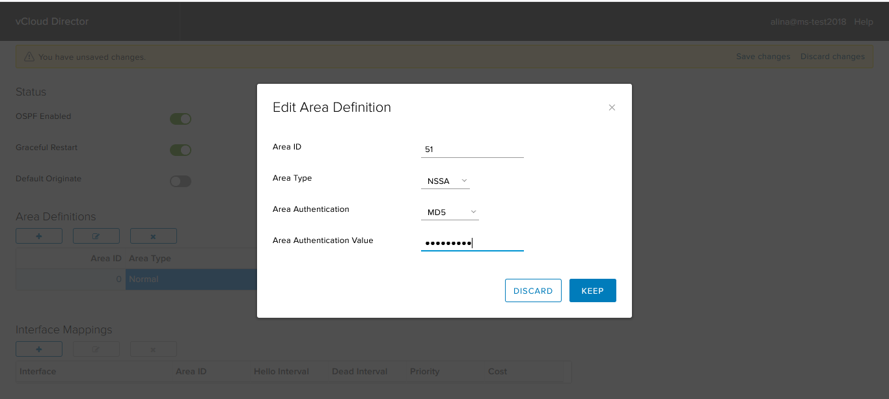Click the delete Interface Mapping x icon

[x=154, y=349]
